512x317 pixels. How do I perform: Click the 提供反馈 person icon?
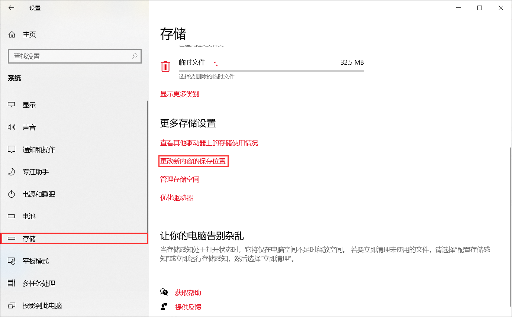(x=164, y=307)
